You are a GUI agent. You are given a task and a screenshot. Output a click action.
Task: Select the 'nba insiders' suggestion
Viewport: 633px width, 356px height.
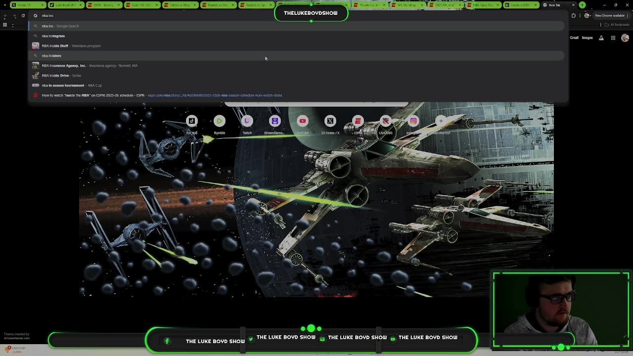point(297,55)
